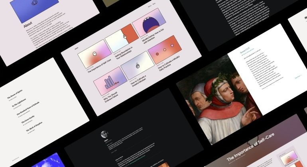The height and width of the screenshot is (167, 307).
Task: Click the bar chart 'Embrace Failure' illustration
Action: point(110,80)
